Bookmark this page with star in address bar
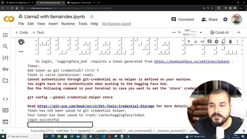Screen dimensions: 247x139 click(x=212, y=8)
